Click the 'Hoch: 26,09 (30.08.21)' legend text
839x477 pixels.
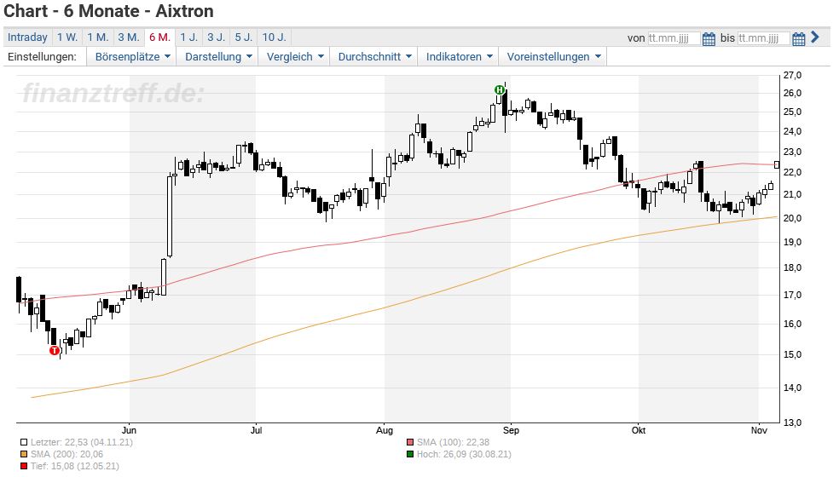465,454
